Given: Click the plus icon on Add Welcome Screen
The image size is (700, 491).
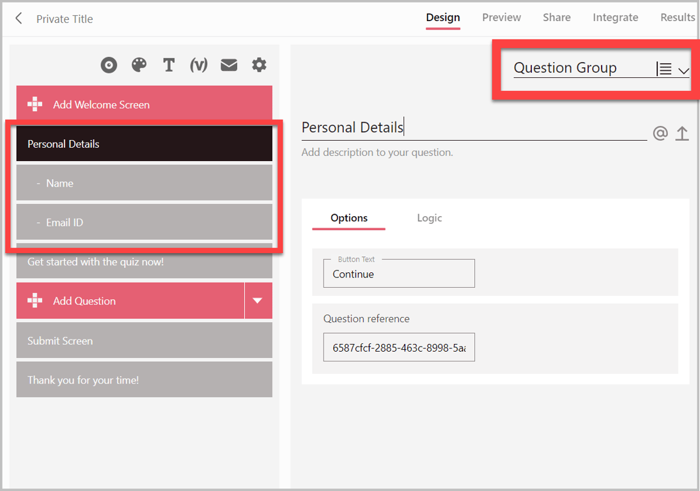Looking at the screenshot, I should (x=35, y=104).
